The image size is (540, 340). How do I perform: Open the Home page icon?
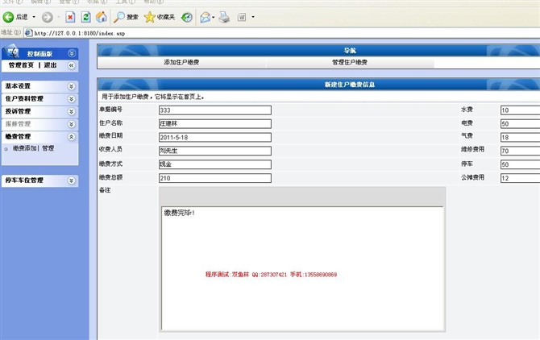[x=102, y=17]
